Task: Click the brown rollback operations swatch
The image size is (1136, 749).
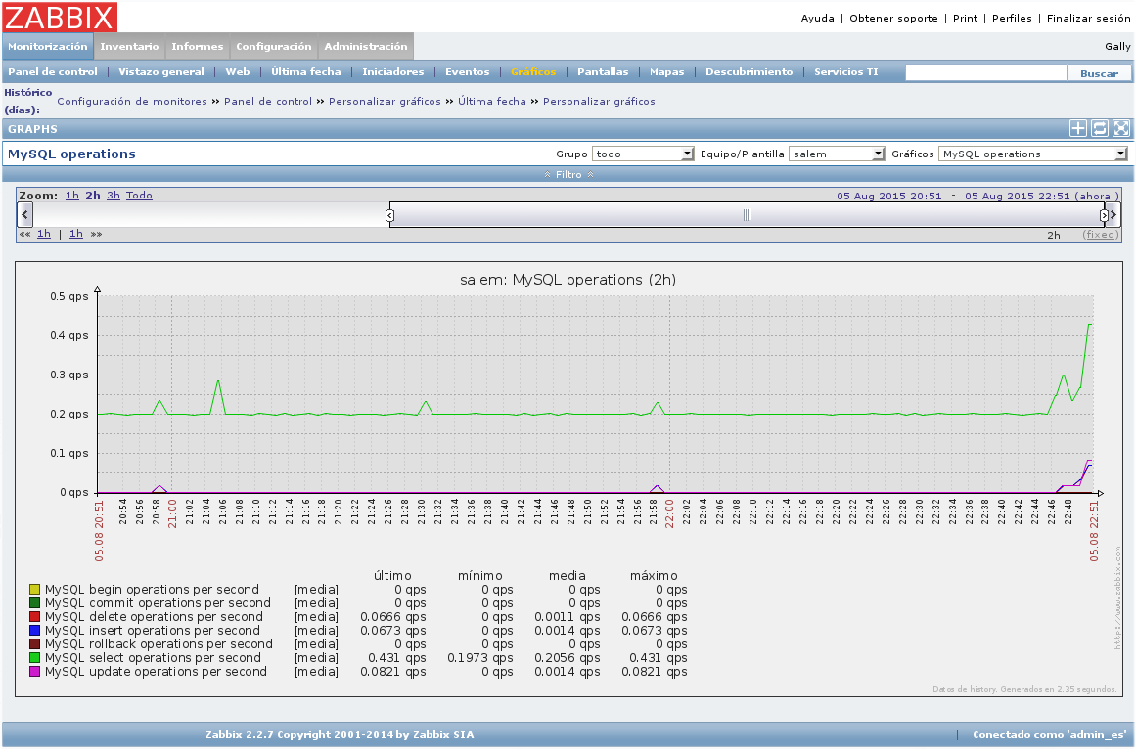Action: pyautogui.click(x=35, y=644)
